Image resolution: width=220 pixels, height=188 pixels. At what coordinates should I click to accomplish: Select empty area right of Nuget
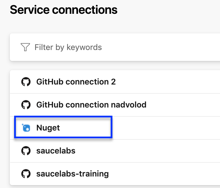pos(166,128)
